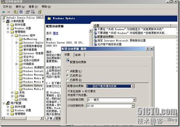The height and width of the screenshot is (127, 180).
Task: Expand the 网络 node
Action: click(12, 96)
